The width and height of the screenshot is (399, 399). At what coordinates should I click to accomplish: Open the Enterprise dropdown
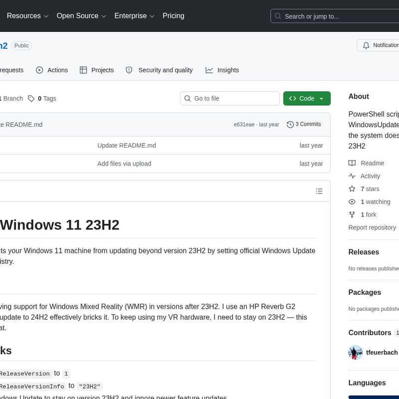coord(134,16)
